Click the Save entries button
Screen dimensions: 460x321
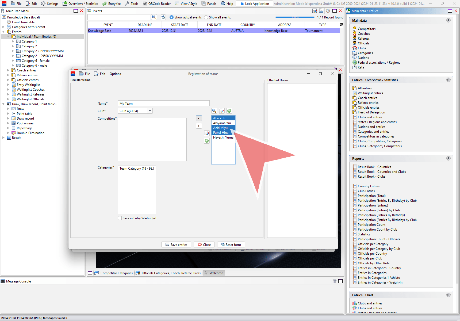coord(176,244)
